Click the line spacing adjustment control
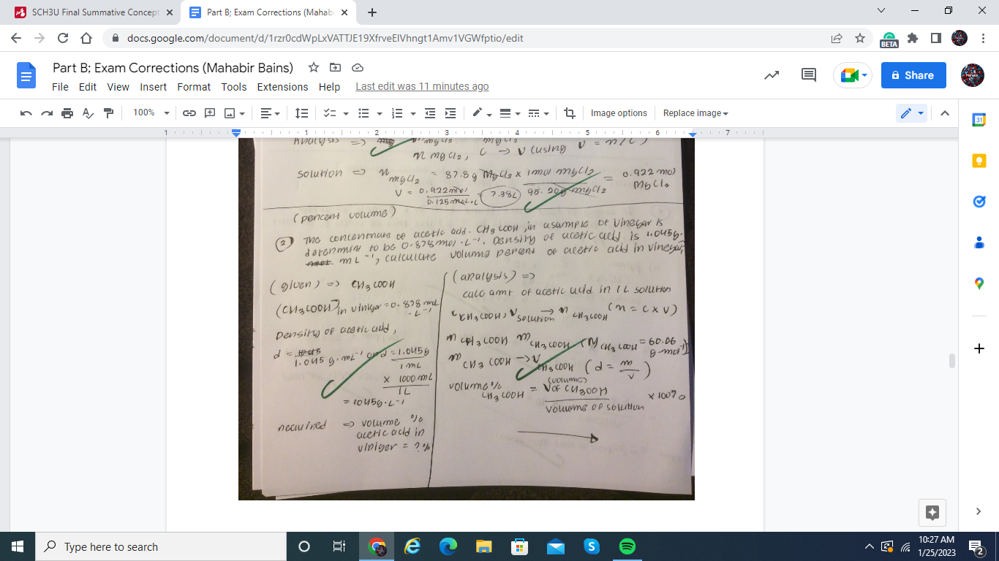 [302, 112]
